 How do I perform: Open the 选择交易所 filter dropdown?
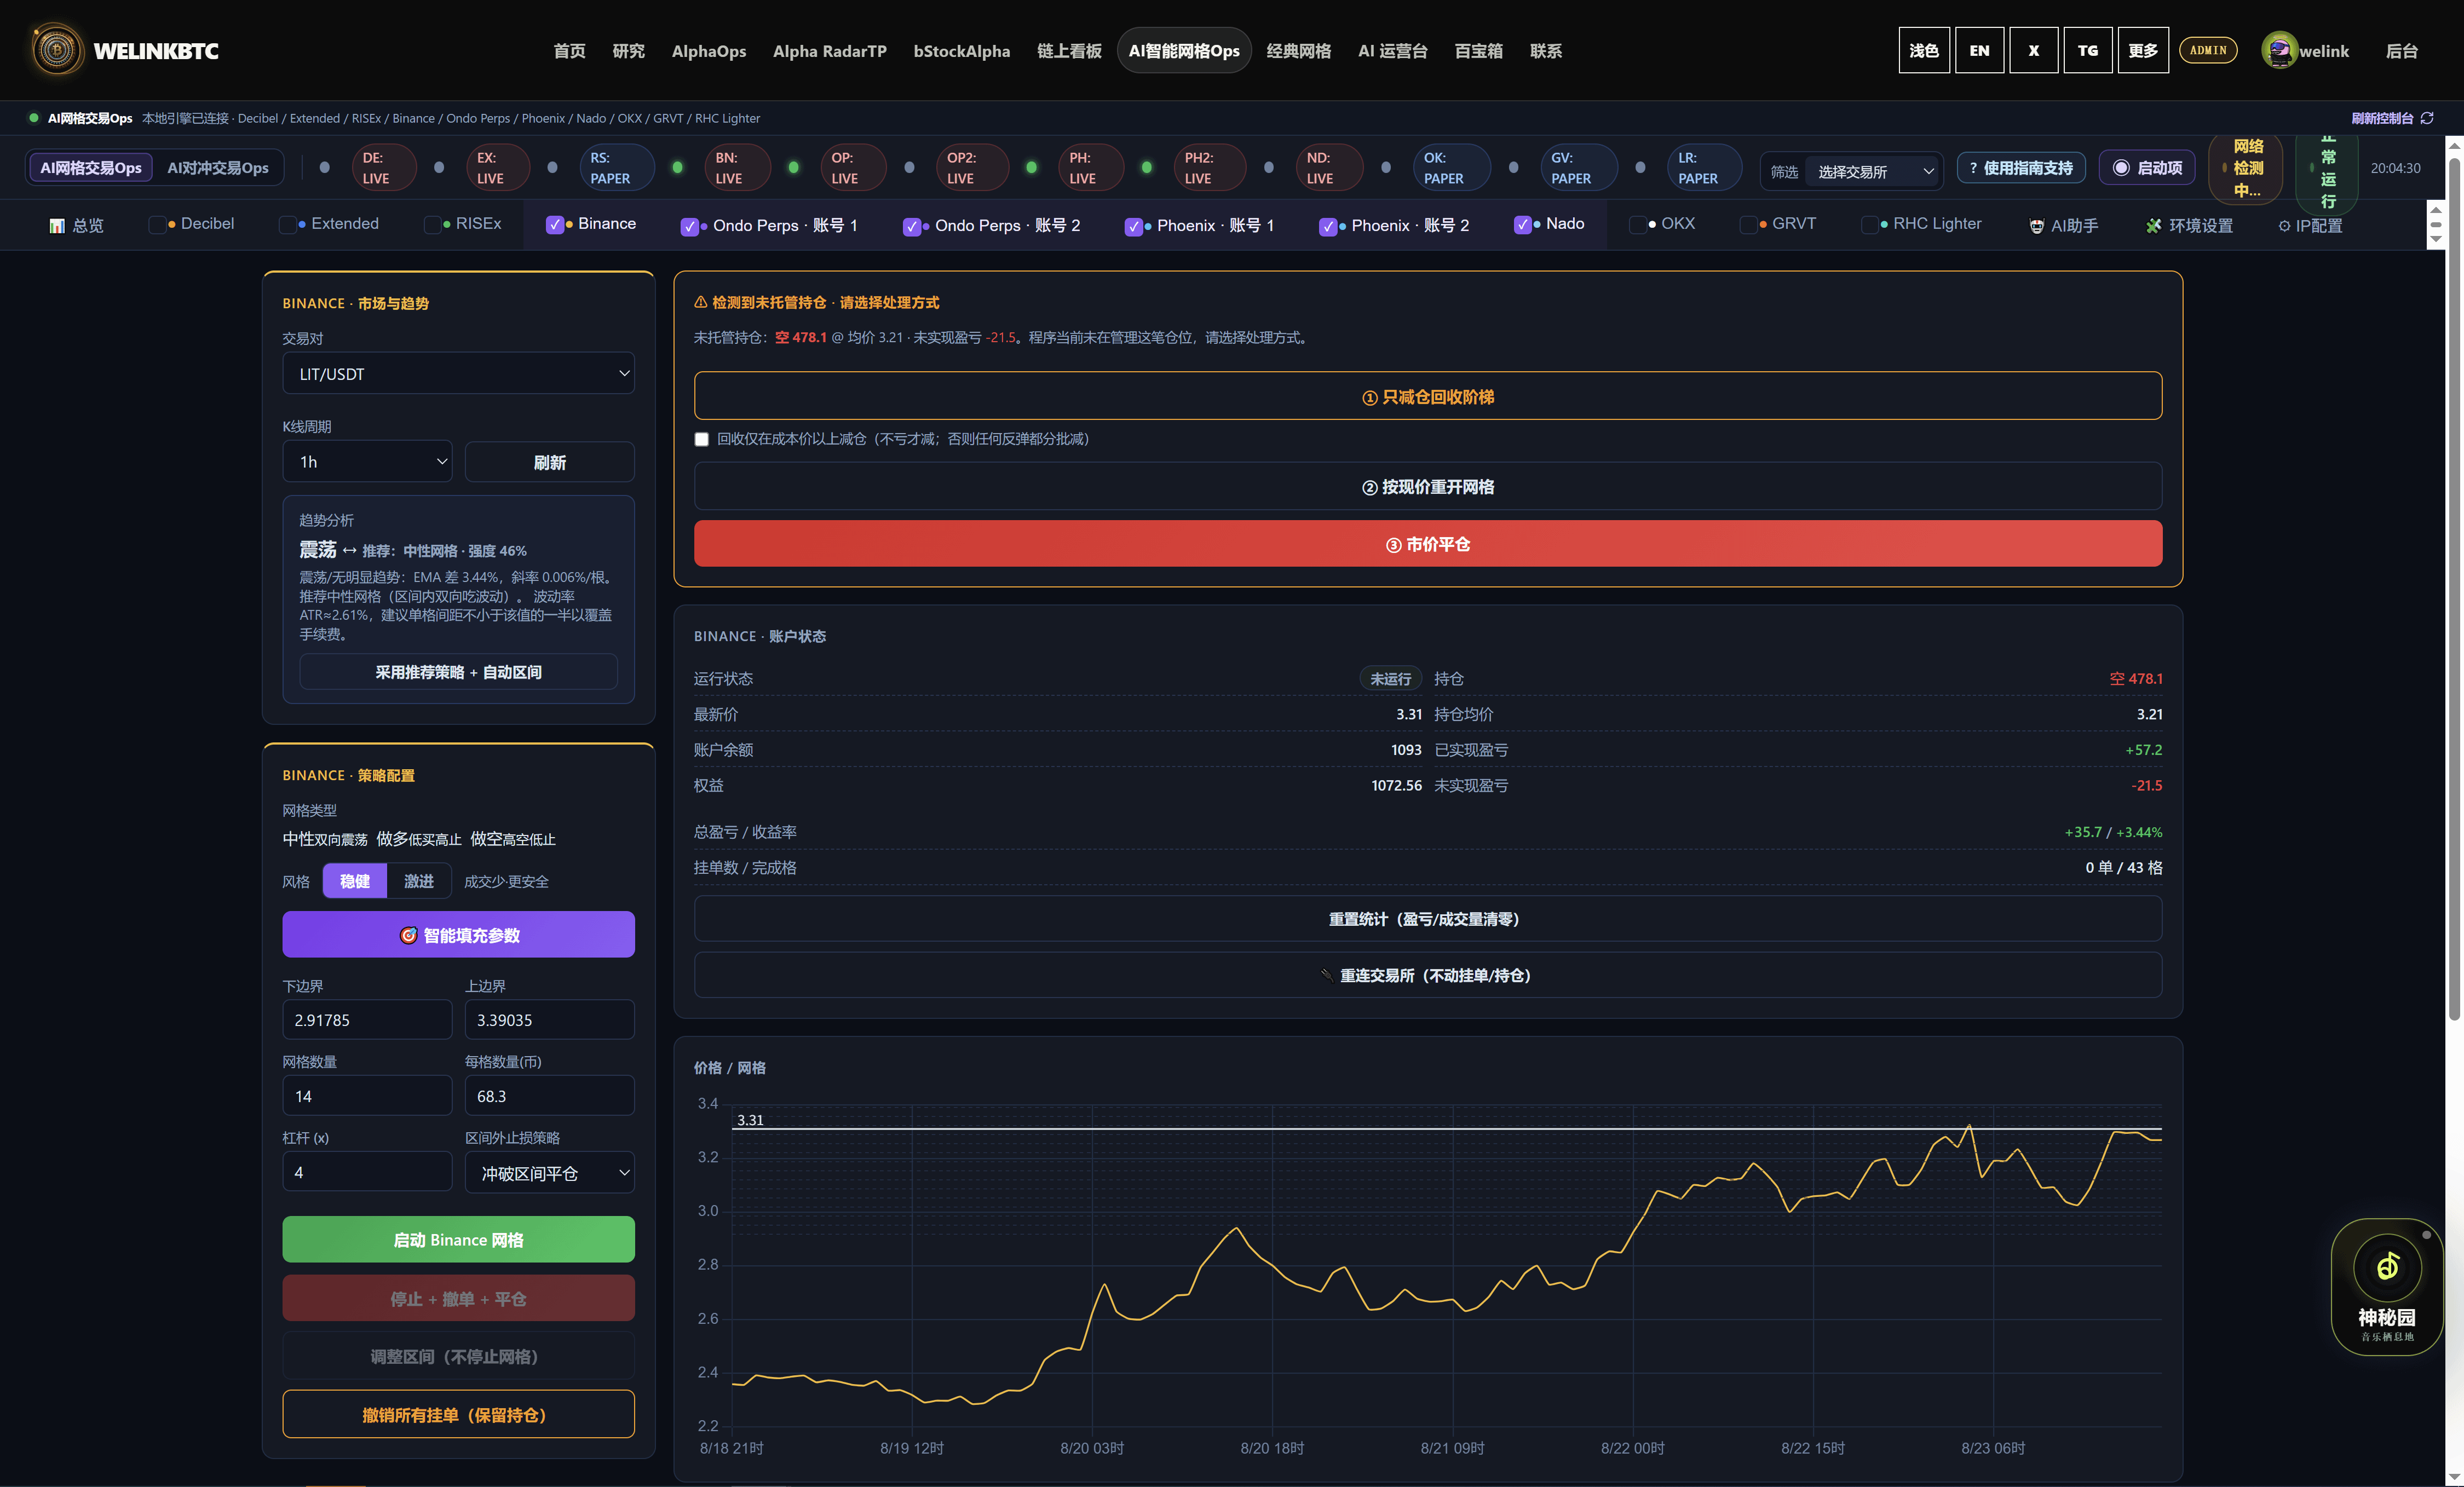point(1873,172)
